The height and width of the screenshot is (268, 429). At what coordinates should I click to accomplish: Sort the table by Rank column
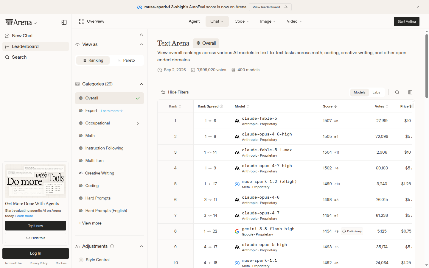pos(175,106)
